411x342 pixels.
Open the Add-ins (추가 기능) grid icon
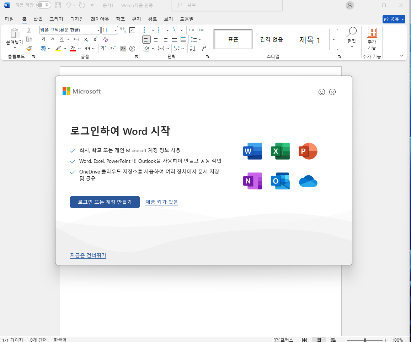click(372, 33)
